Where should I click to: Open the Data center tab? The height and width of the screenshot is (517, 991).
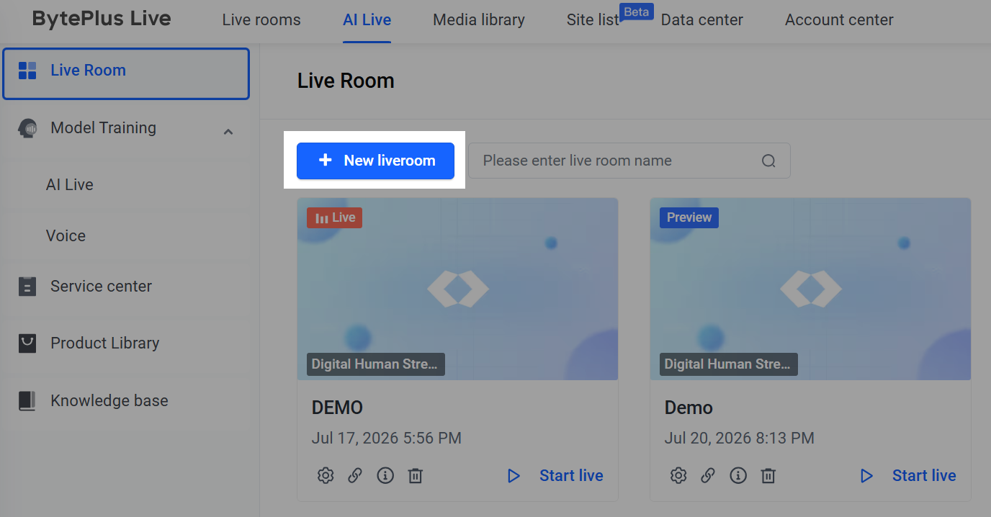[702, 20]
